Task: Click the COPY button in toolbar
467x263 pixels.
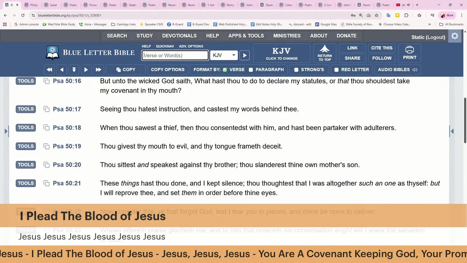Action: point(126,70)
